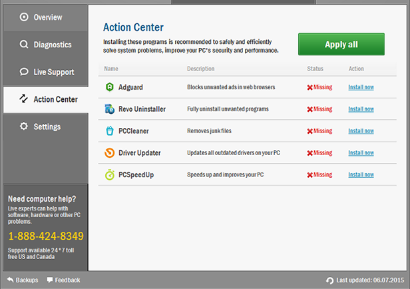Open the Live Support tab

46,72
